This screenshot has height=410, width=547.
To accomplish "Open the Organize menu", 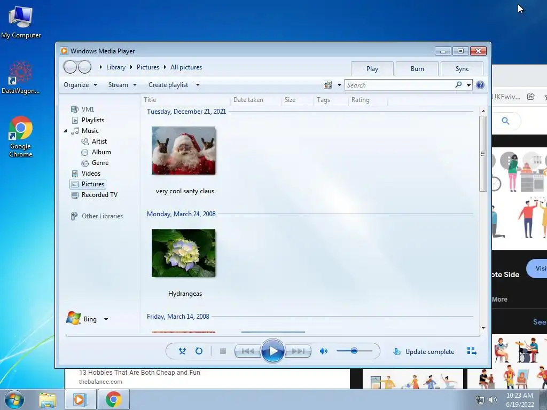I will [80, 85].
